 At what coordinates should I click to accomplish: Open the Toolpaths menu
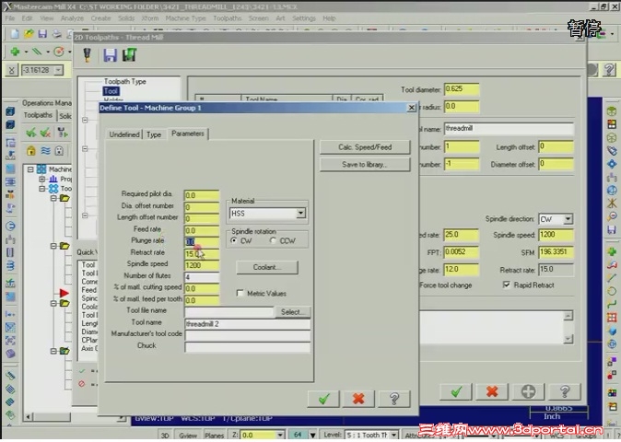(228, 18)
